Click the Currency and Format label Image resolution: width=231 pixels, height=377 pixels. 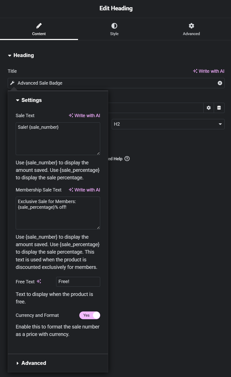pos(37,315)
